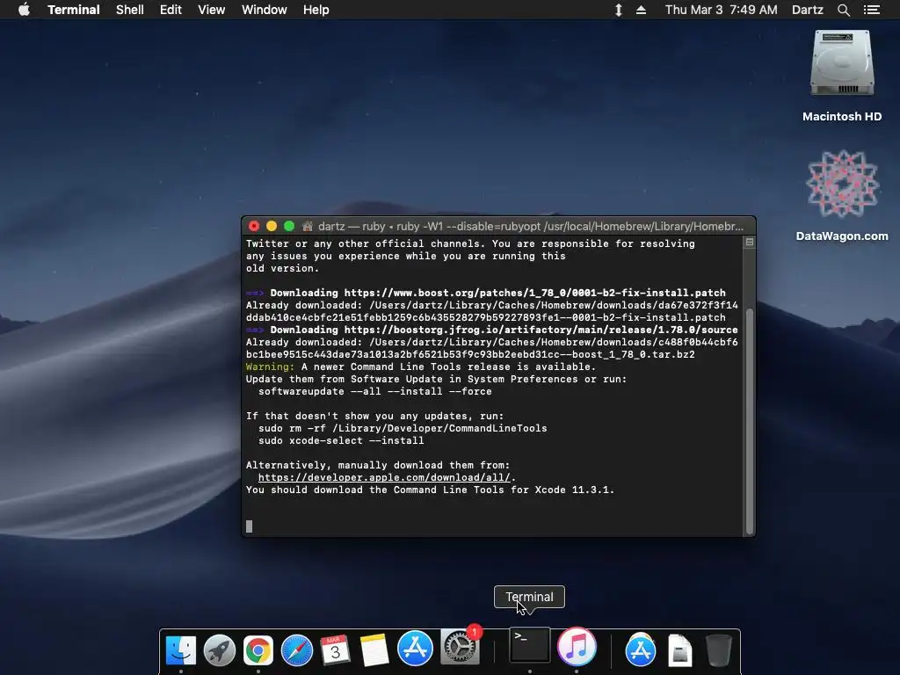Viewport: 900px width, 675px height.
Task: Click 'Alternatively, manually download them from:' line
Action: tap(378, 466)
